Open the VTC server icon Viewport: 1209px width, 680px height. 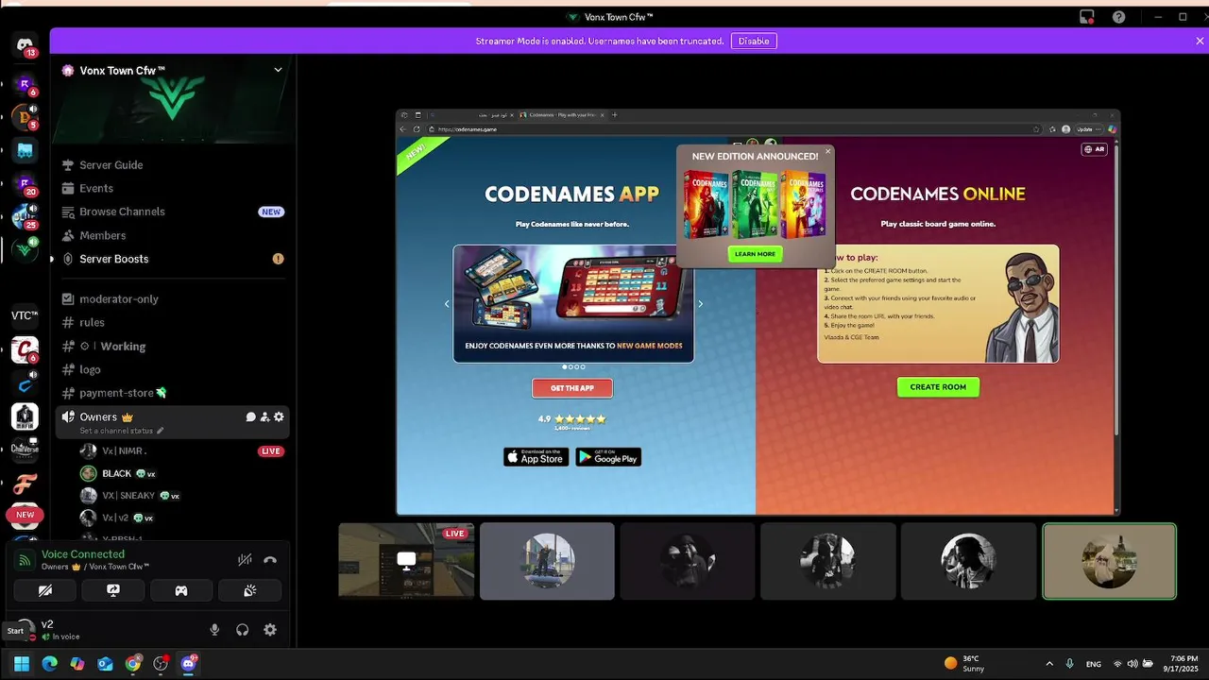coord(25,315)
